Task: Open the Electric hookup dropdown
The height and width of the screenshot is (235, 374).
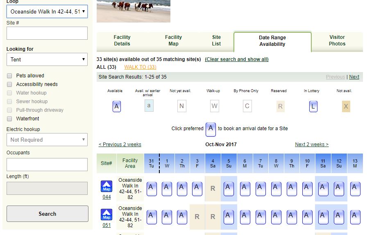Action: click(47, 140)
